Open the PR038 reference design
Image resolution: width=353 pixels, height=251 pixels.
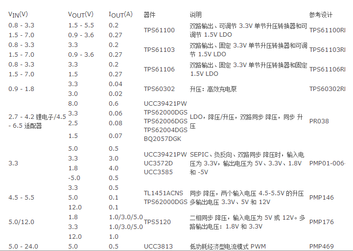[x=319, y=121]
